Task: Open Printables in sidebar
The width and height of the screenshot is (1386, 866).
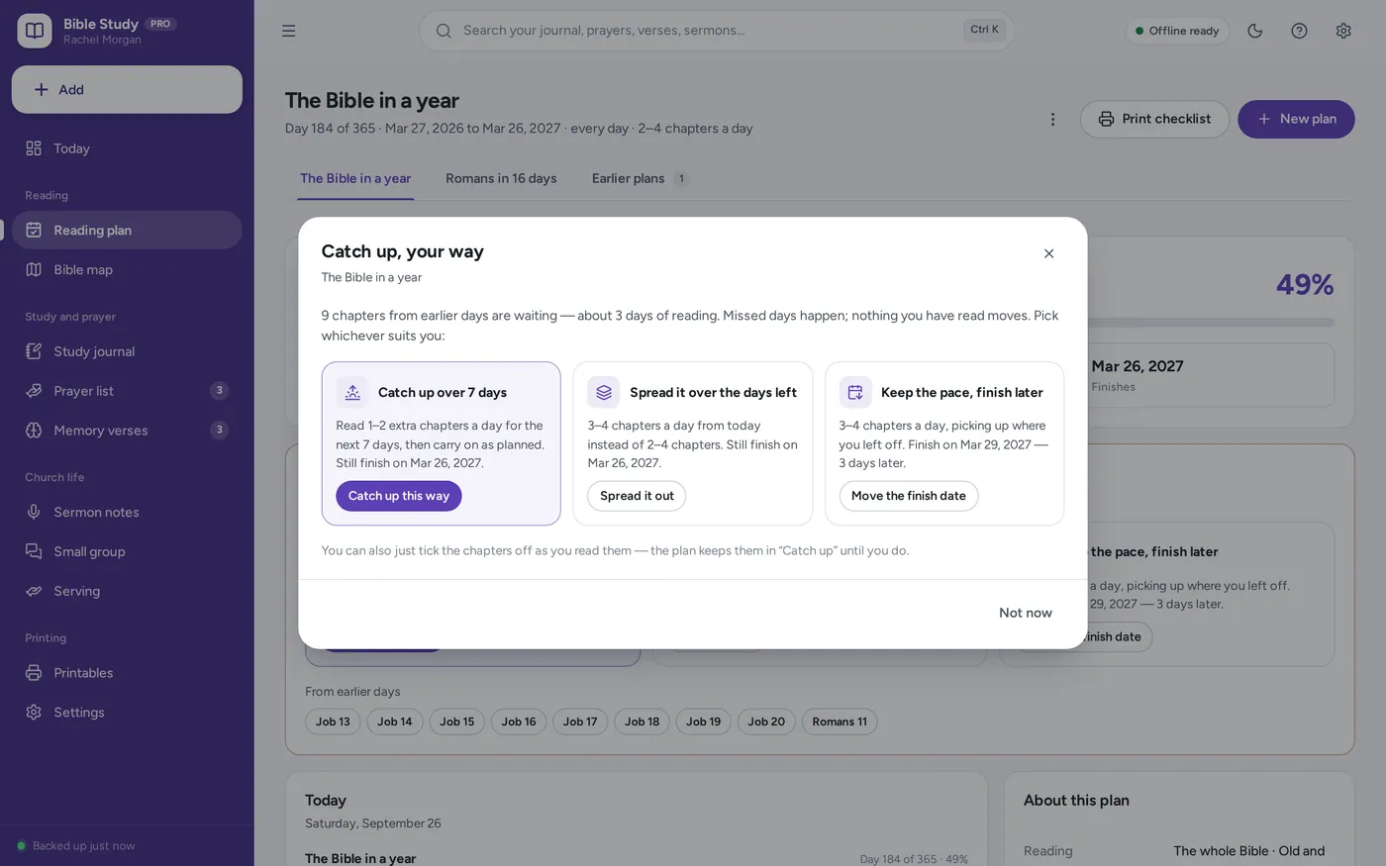Action: point(127,673)
